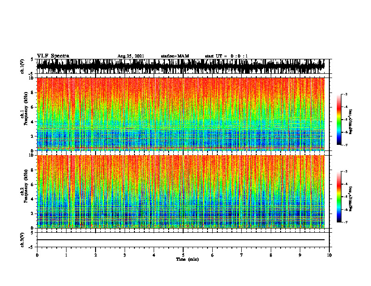The height and width of the screenshot is (286, 371).
Task: Click the "ch.1(V)" waveform axis label
Action: (22, 66)
